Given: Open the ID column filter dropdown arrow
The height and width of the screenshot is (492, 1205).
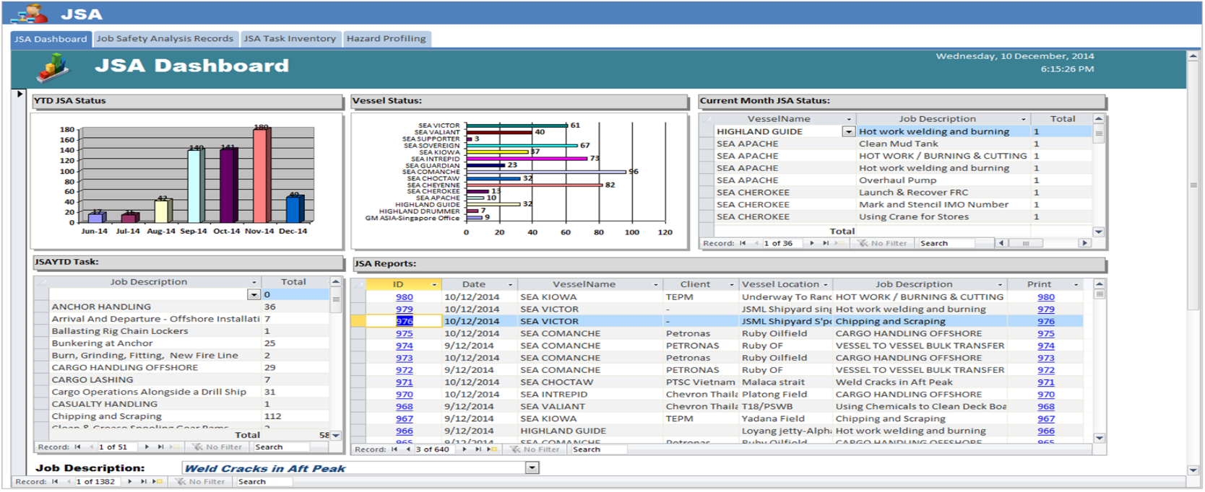Looking at the screenshot, I should point(434,285).
